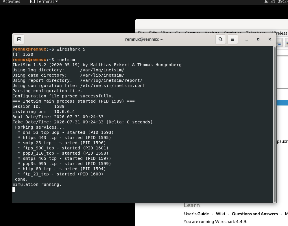Open the User's Guide link in Wireshark
288x226 pixels.
[196, 214]
